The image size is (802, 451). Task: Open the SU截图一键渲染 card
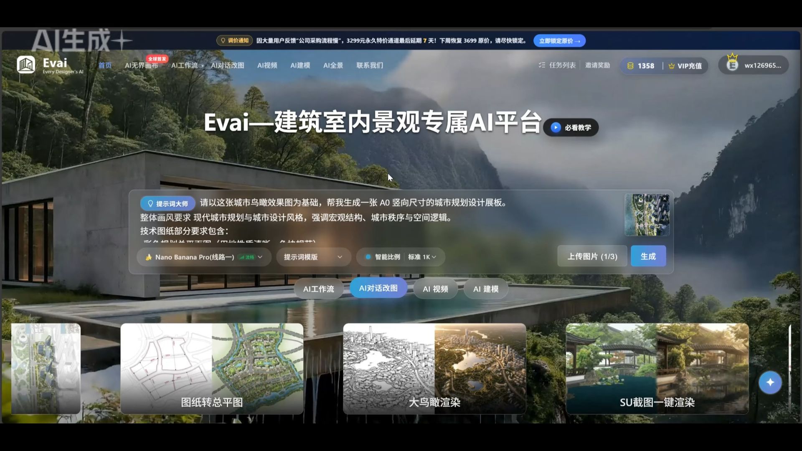click(657, 369)
